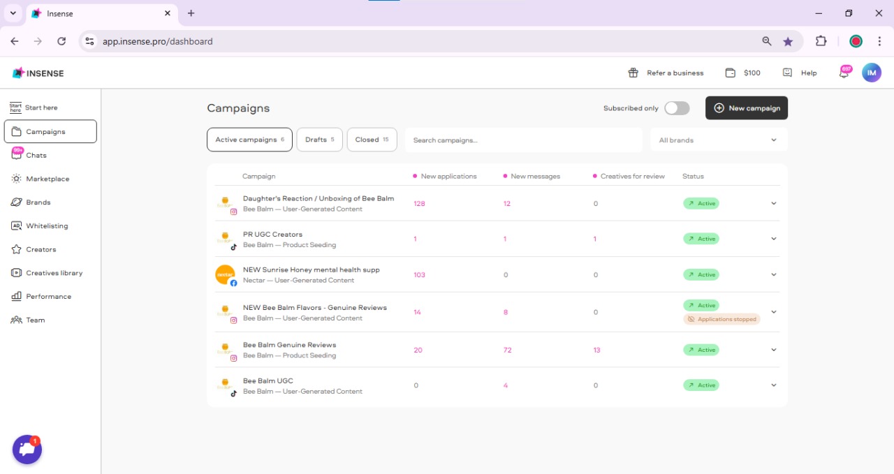Select the Active campaigns tab

click(249, 140)
